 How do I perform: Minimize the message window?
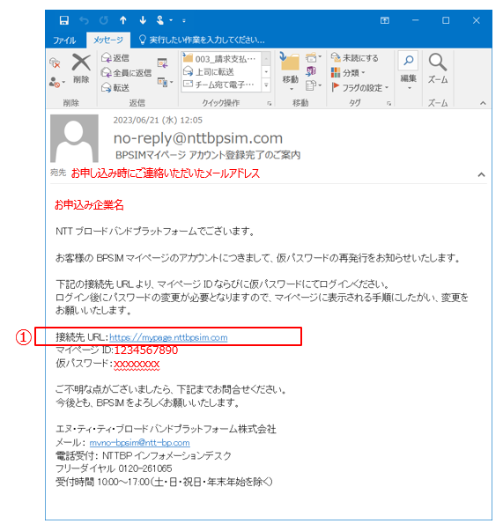click(415, 20)
